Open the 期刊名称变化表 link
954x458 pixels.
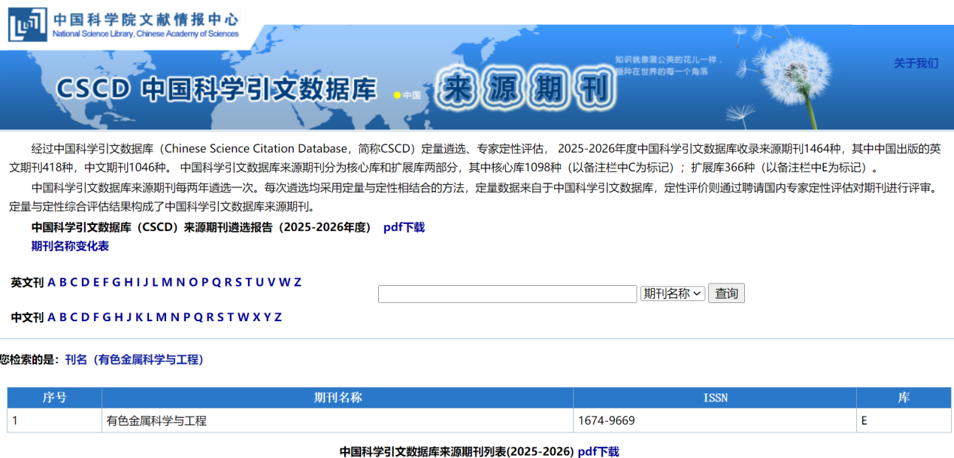point(70,246)
